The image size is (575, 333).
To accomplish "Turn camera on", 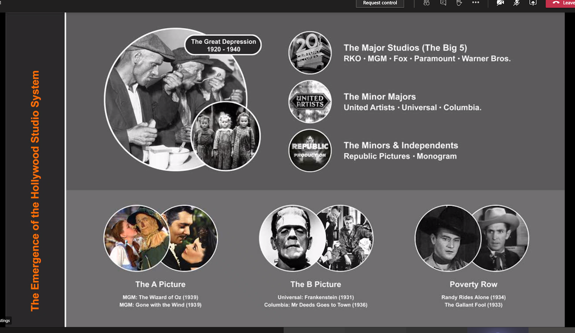I will [x=500, y=3].
